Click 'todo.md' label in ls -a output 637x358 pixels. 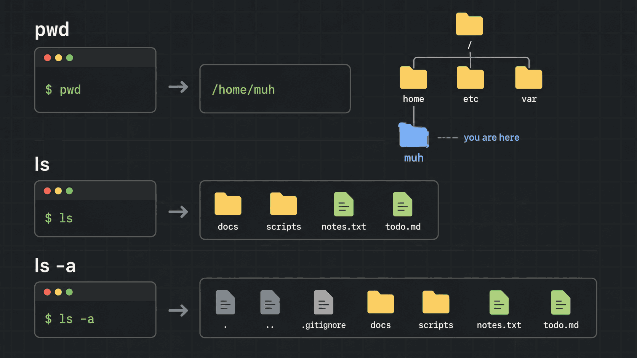[561, 325]
